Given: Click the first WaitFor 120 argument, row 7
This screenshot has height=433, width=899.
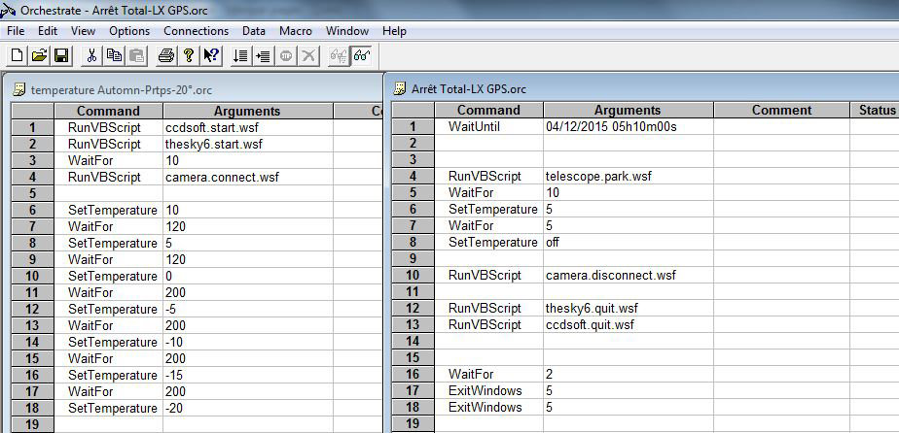Looking at the screenshot, I should [x=248, y=226].
